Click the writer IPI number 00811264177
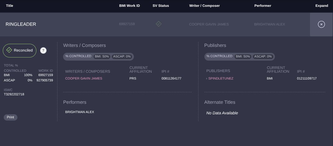This screenshot has height=146, width=333. (171, 78)
